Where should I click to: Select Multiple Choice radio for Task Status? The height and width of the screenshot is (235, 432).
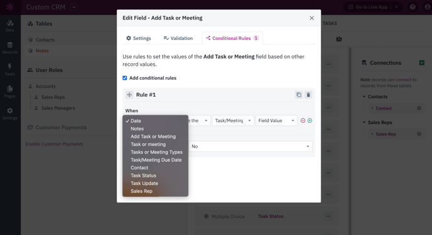[x=206, y=216]
